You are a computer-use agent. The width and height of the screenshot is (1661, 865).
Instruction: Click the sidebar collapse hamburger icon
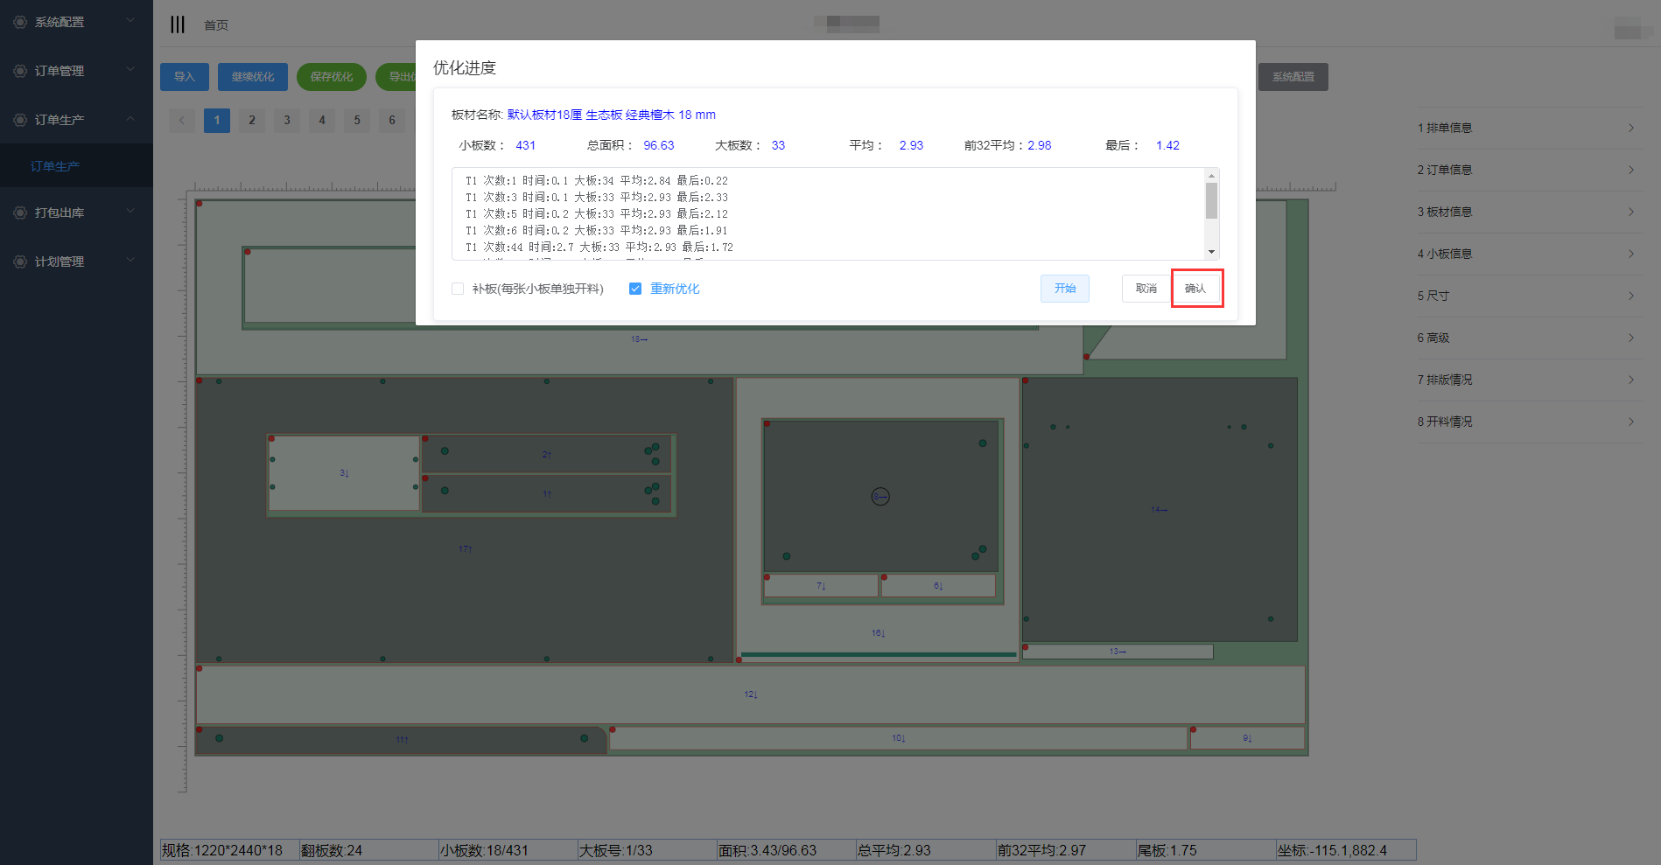178,24
